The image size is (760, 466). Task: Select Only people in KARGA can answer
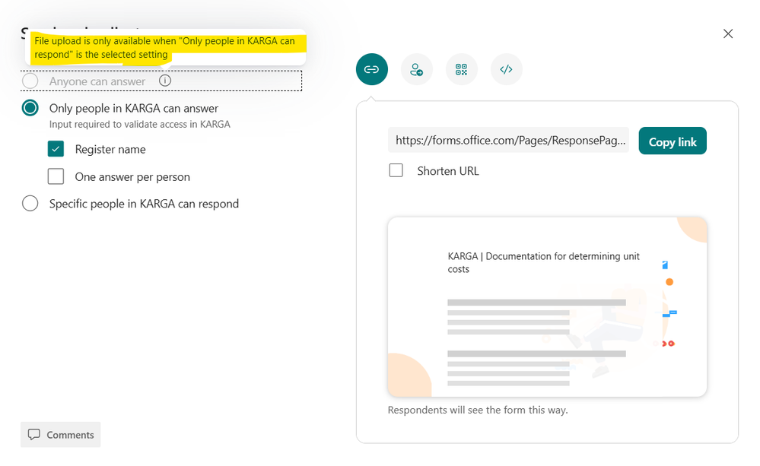click(x=30, y=107)
